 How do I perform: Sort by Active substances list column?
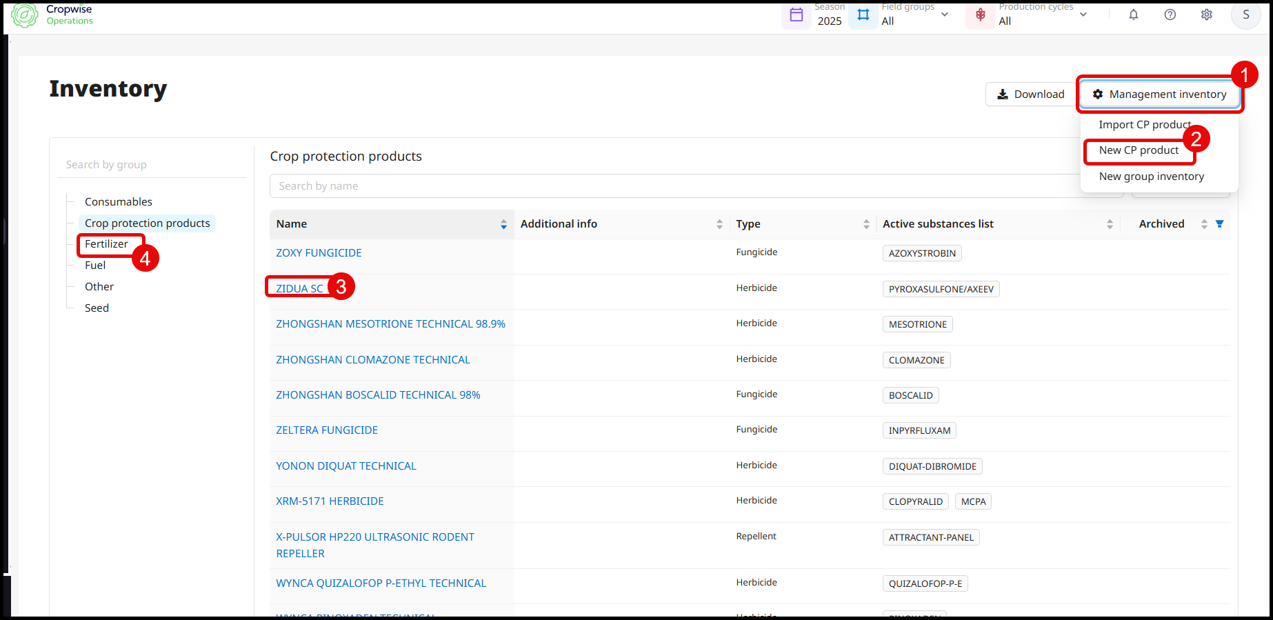coord(1110,224)
